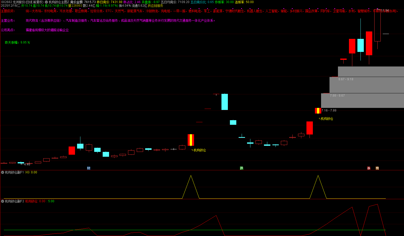404x236 pixels.
Task: Click the second yellow spike in F1 panel
Action: pyautogui.click(x=318, y=187)
